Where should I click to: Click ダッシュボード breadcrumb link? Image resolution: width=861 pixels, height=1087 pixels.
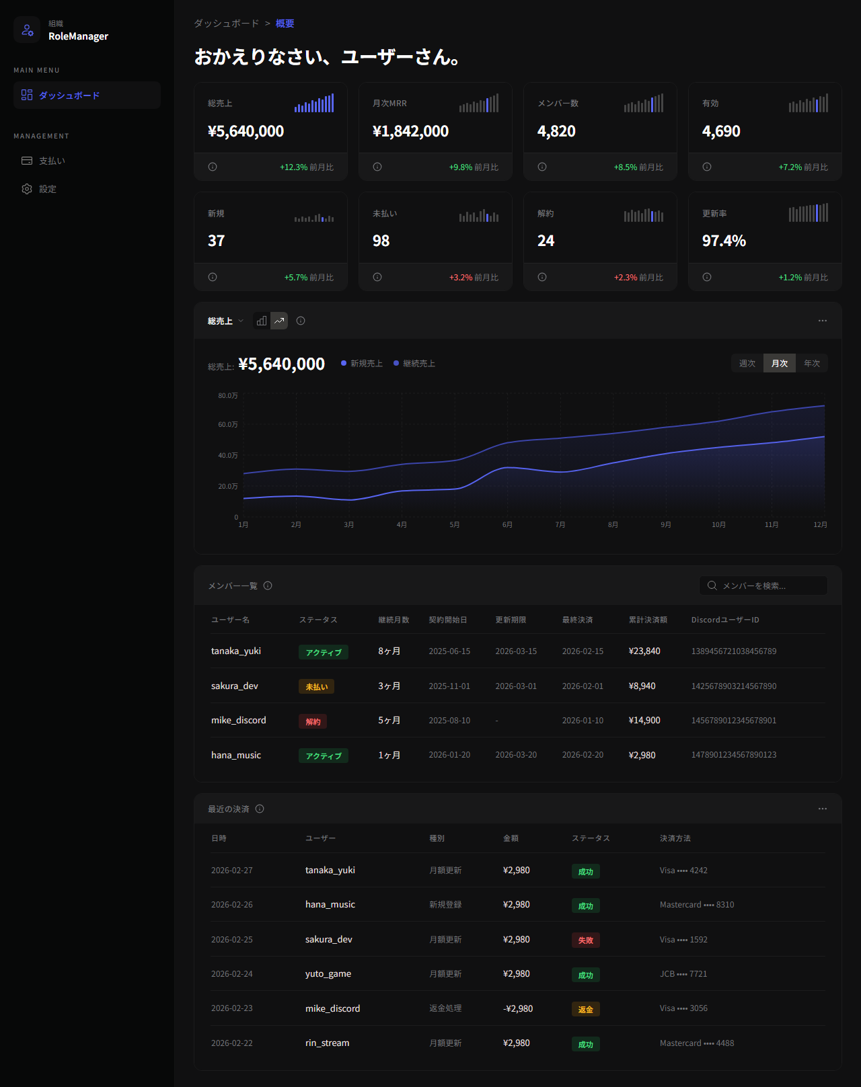[226, 24]
